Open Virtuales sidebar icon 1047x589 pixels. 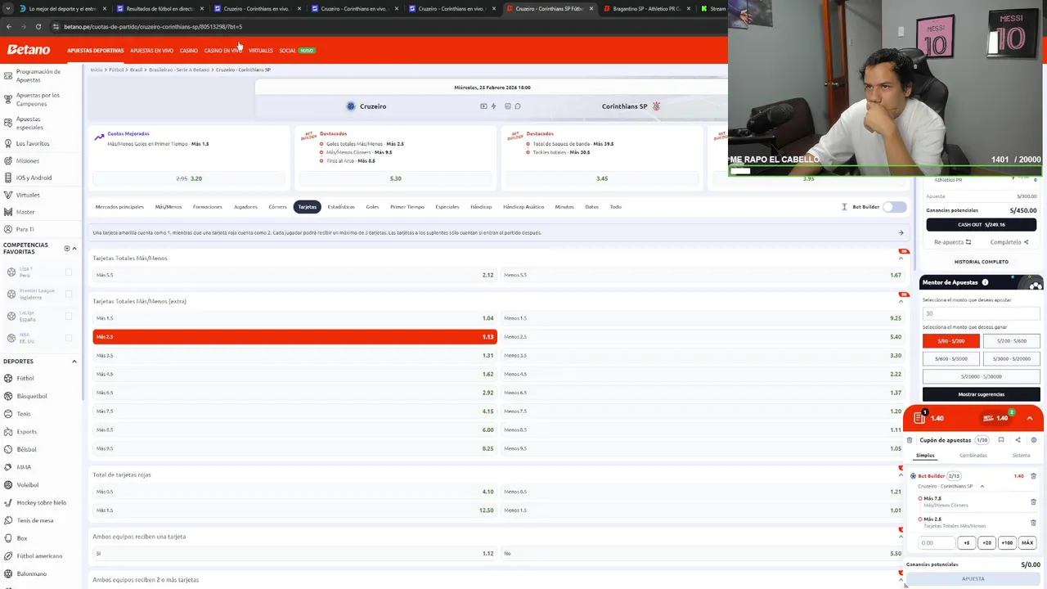tap(7, 196)
